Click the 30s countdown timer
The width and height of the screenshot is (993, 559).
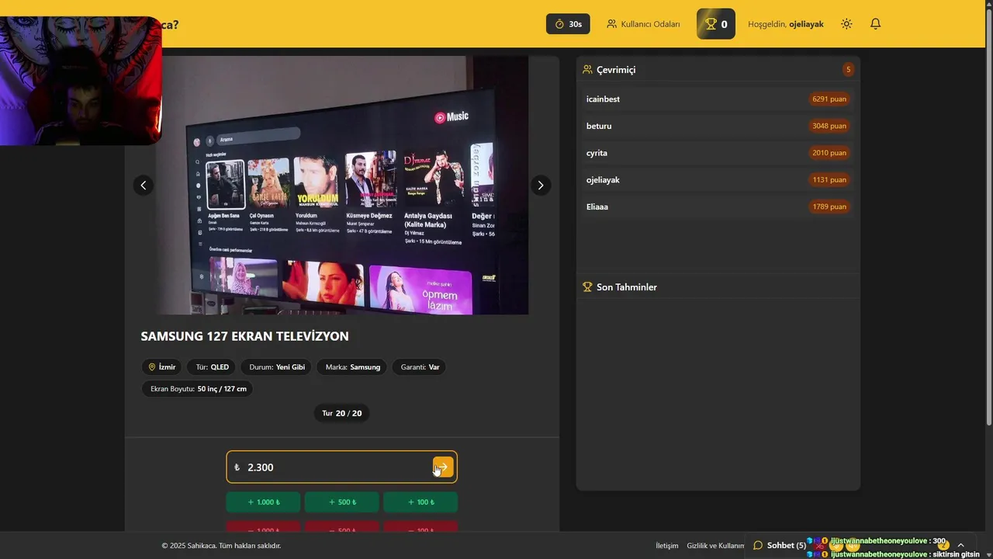click(568, 24)
